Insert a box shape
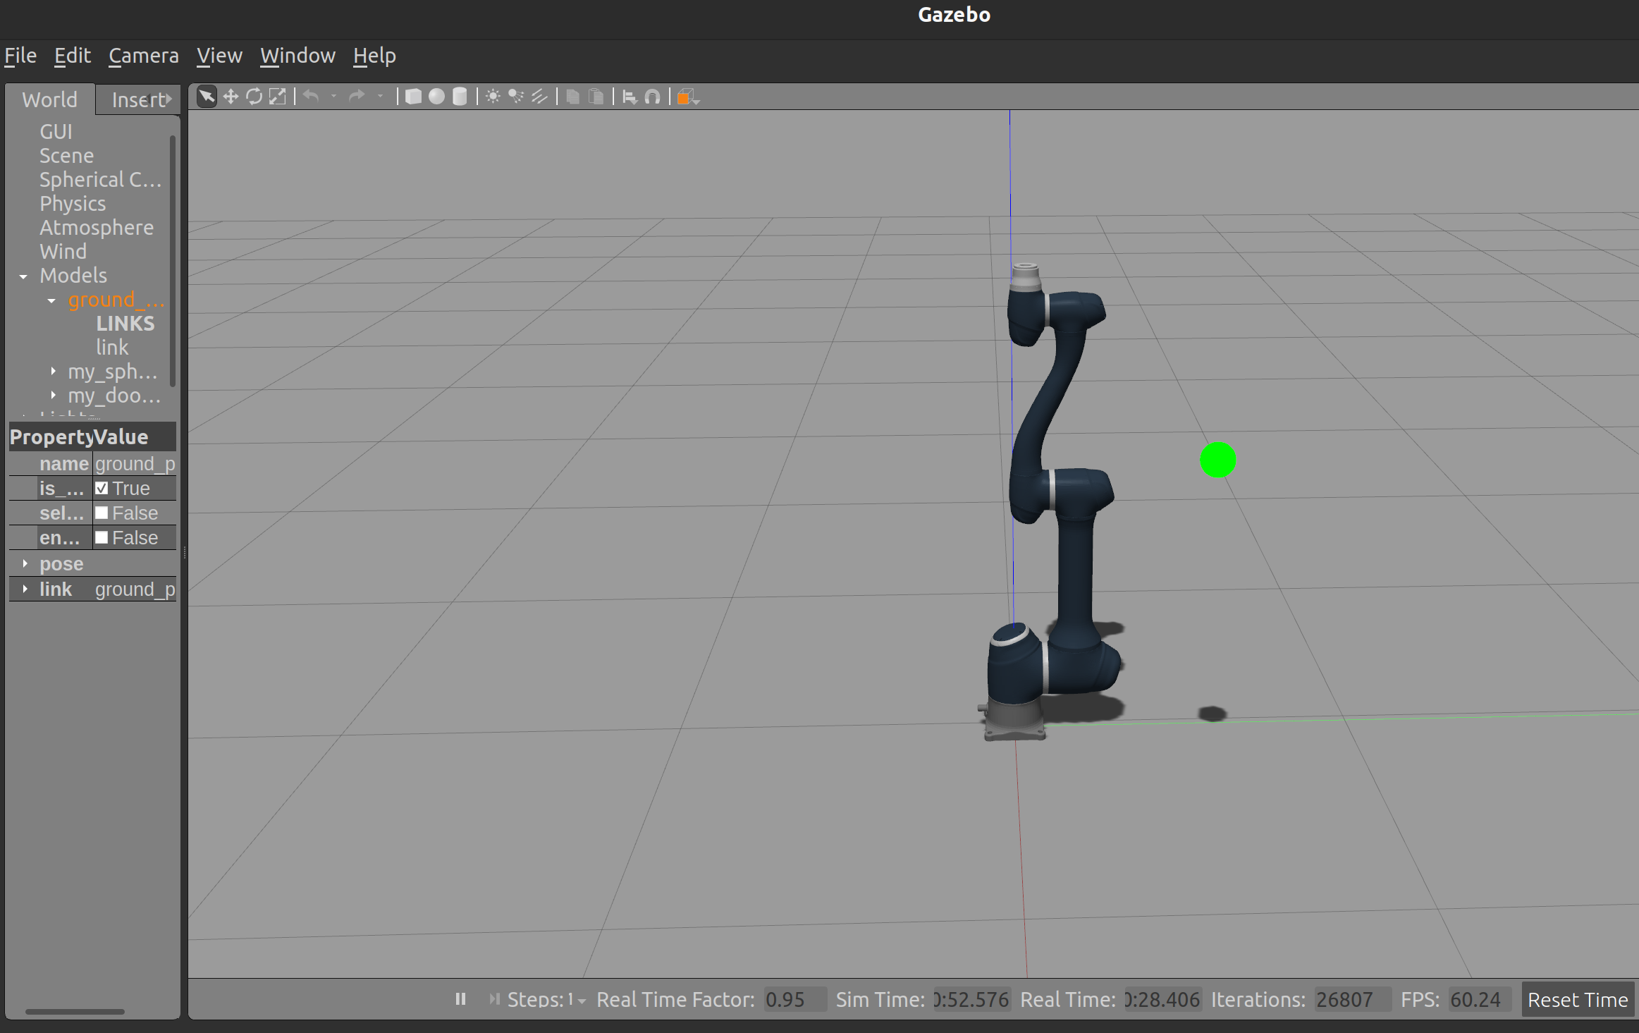The height and width of the screenshot is (1033, 1639). (414, 97)
